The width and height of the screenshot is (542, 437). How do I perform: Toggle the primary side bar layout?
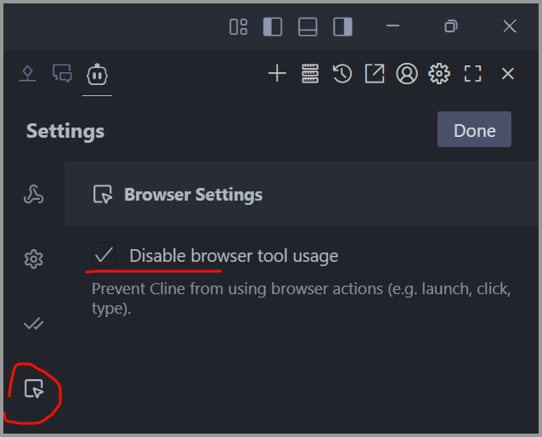(273, 26)
